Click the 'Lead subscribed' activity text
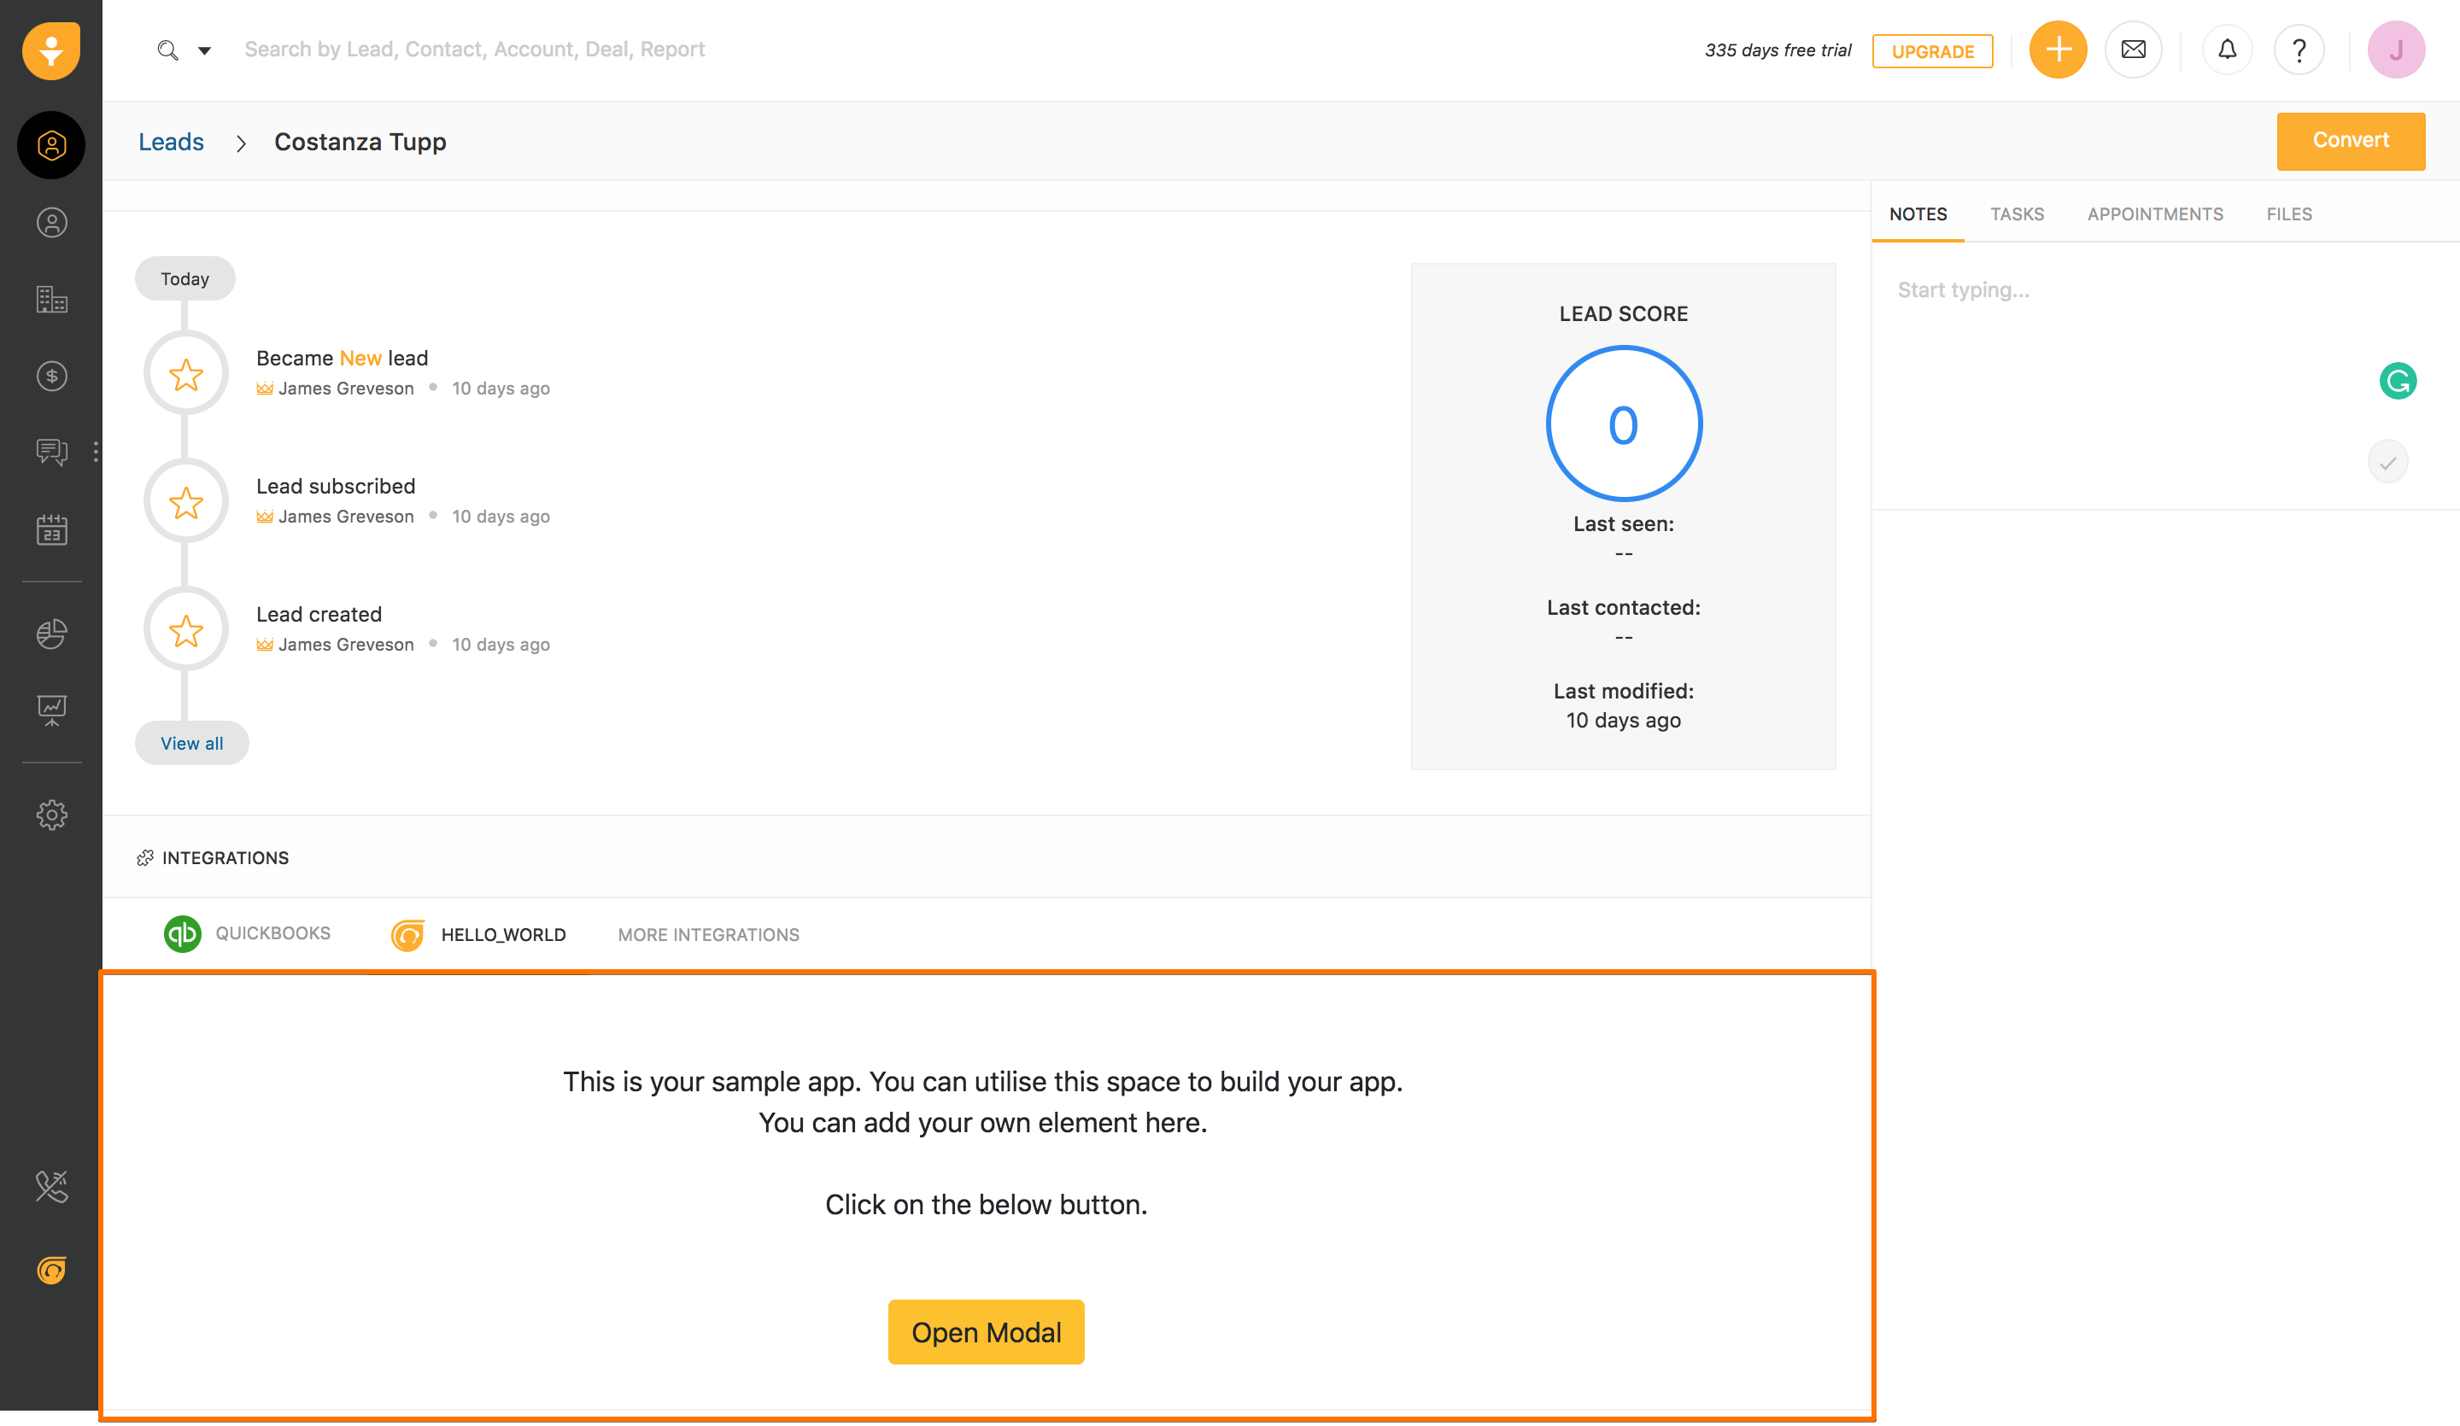 335,486
